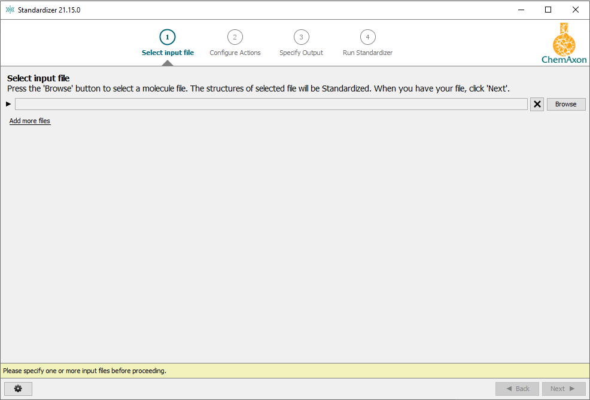The height and width of the screenshot is (400, 590).
Task: Click the Back button
Action: [517, 389]
